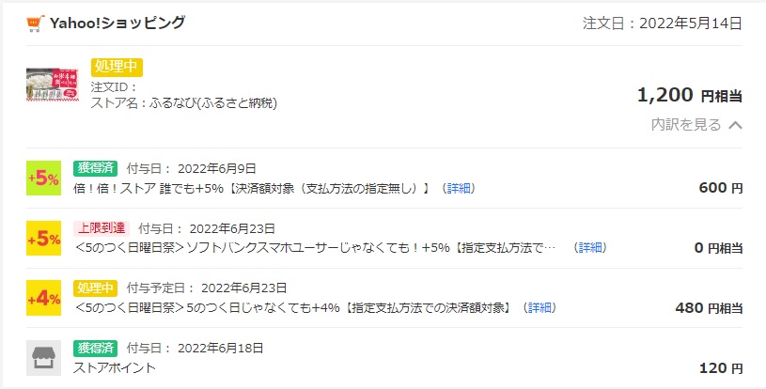Screen dimensions: 766x389
Task: Click the green +5% campaign badge icon
Action: [x=43, y=179]
